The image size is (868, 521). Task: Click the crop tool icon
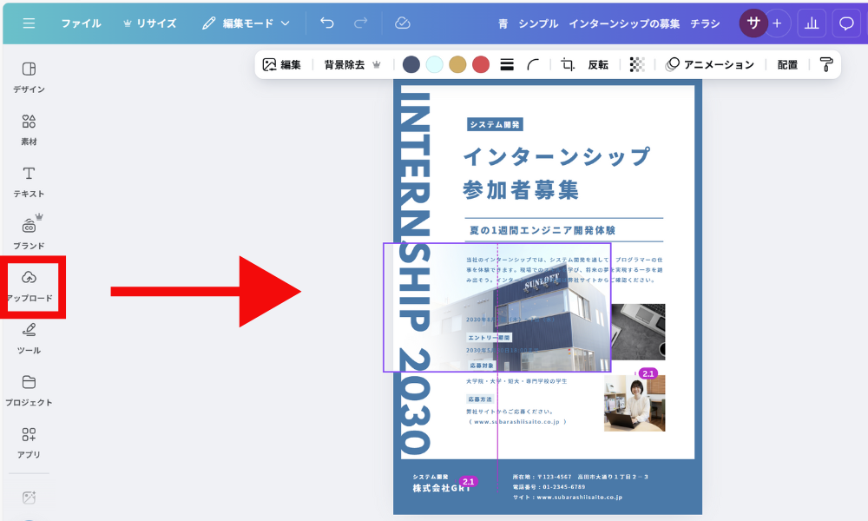click(568, 65)
